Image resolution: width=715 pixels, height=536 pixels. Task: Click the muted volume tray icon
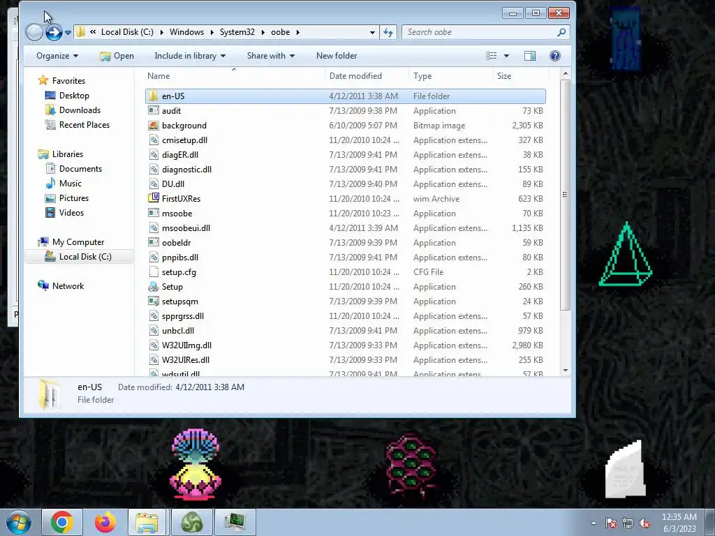(x=644, y=523)
